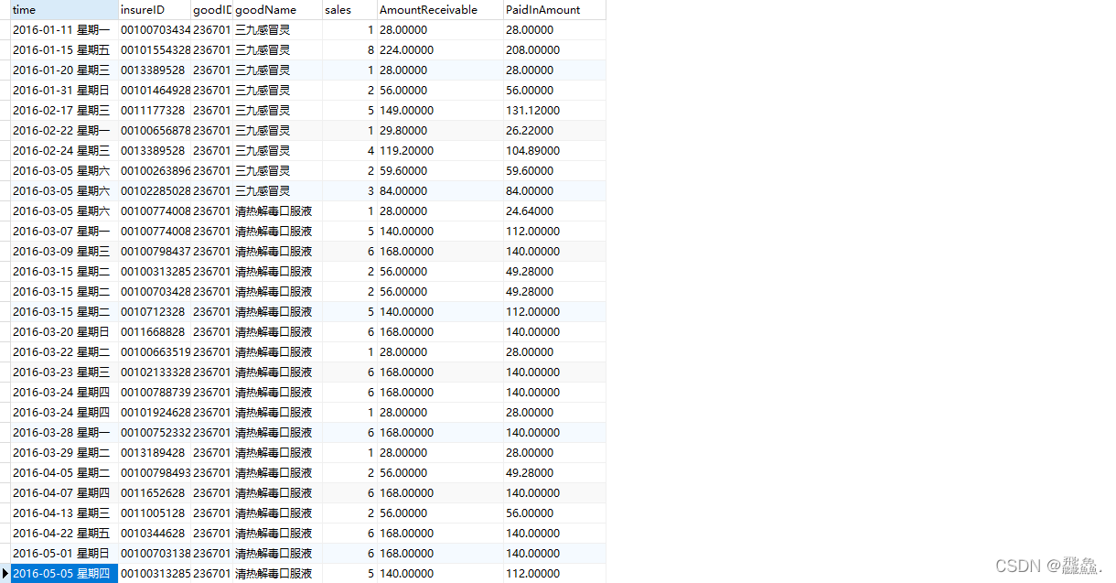Click the sales value 8
The image size is (1116, 583).
(370, 50)
